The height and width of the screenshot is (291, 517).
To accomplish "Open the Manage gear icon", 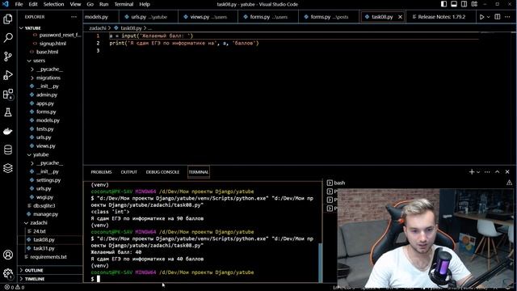I will 8,273.
